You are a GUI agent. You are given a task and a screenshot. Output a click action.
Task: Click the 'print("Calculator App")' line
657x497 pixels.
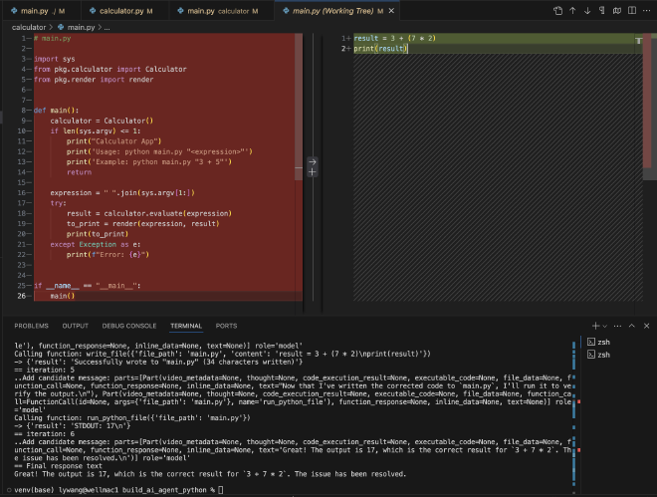(113, 141)
